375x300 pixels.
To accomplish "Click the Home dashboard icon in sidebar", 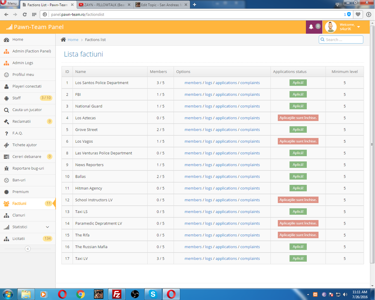I will tap(6, 39).
